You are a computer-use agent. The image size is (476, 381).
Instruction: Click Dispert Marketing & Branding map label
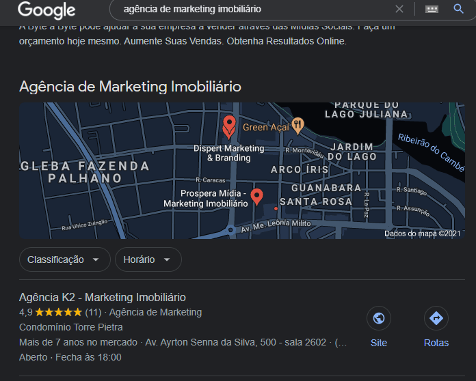coord(229,153)
